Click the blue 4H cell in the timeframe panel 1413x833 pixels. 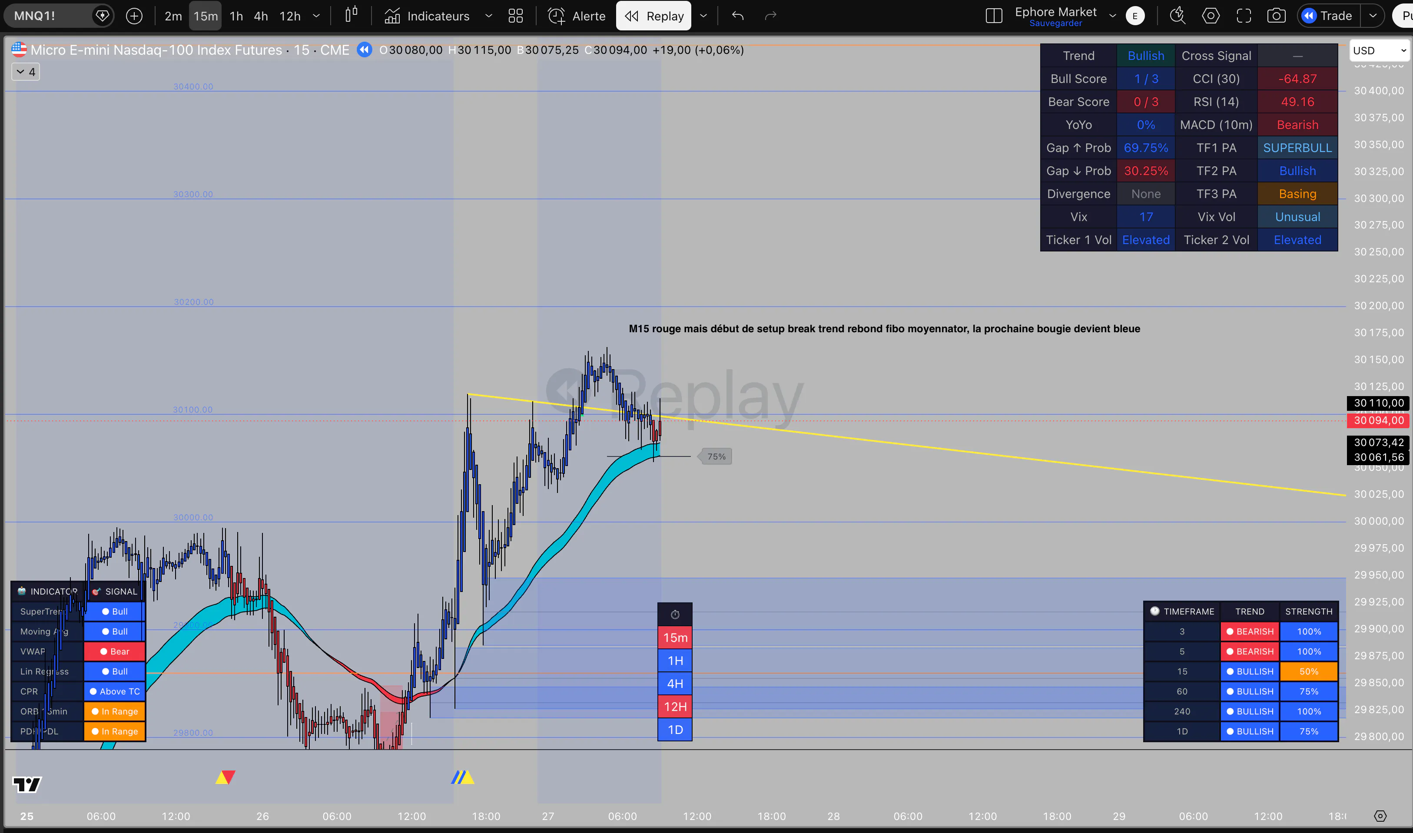675,684
